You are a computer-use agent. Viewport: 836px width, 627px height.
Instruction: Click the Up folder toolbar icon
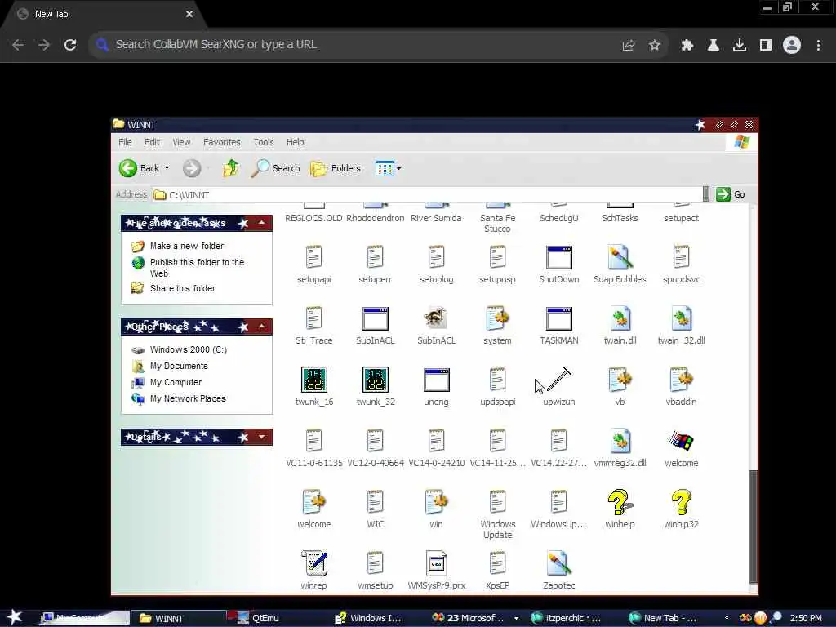tap(231, 168)
